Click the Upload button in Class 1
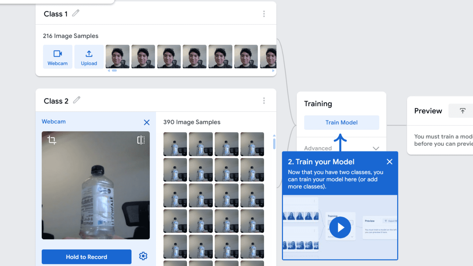Image resolution: width=473 pixels, height=266 pixels. click(x=89, y=57)
